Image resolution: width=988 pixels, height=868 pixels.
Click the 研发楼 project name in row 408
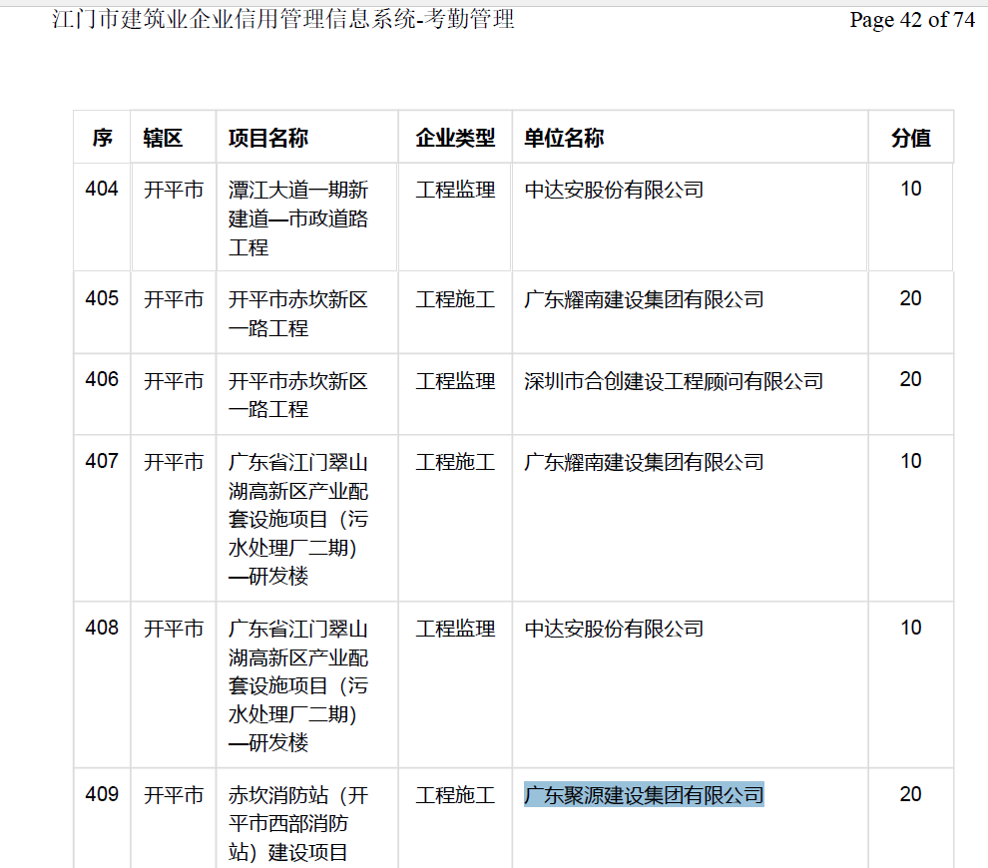(x=298, y=685)
